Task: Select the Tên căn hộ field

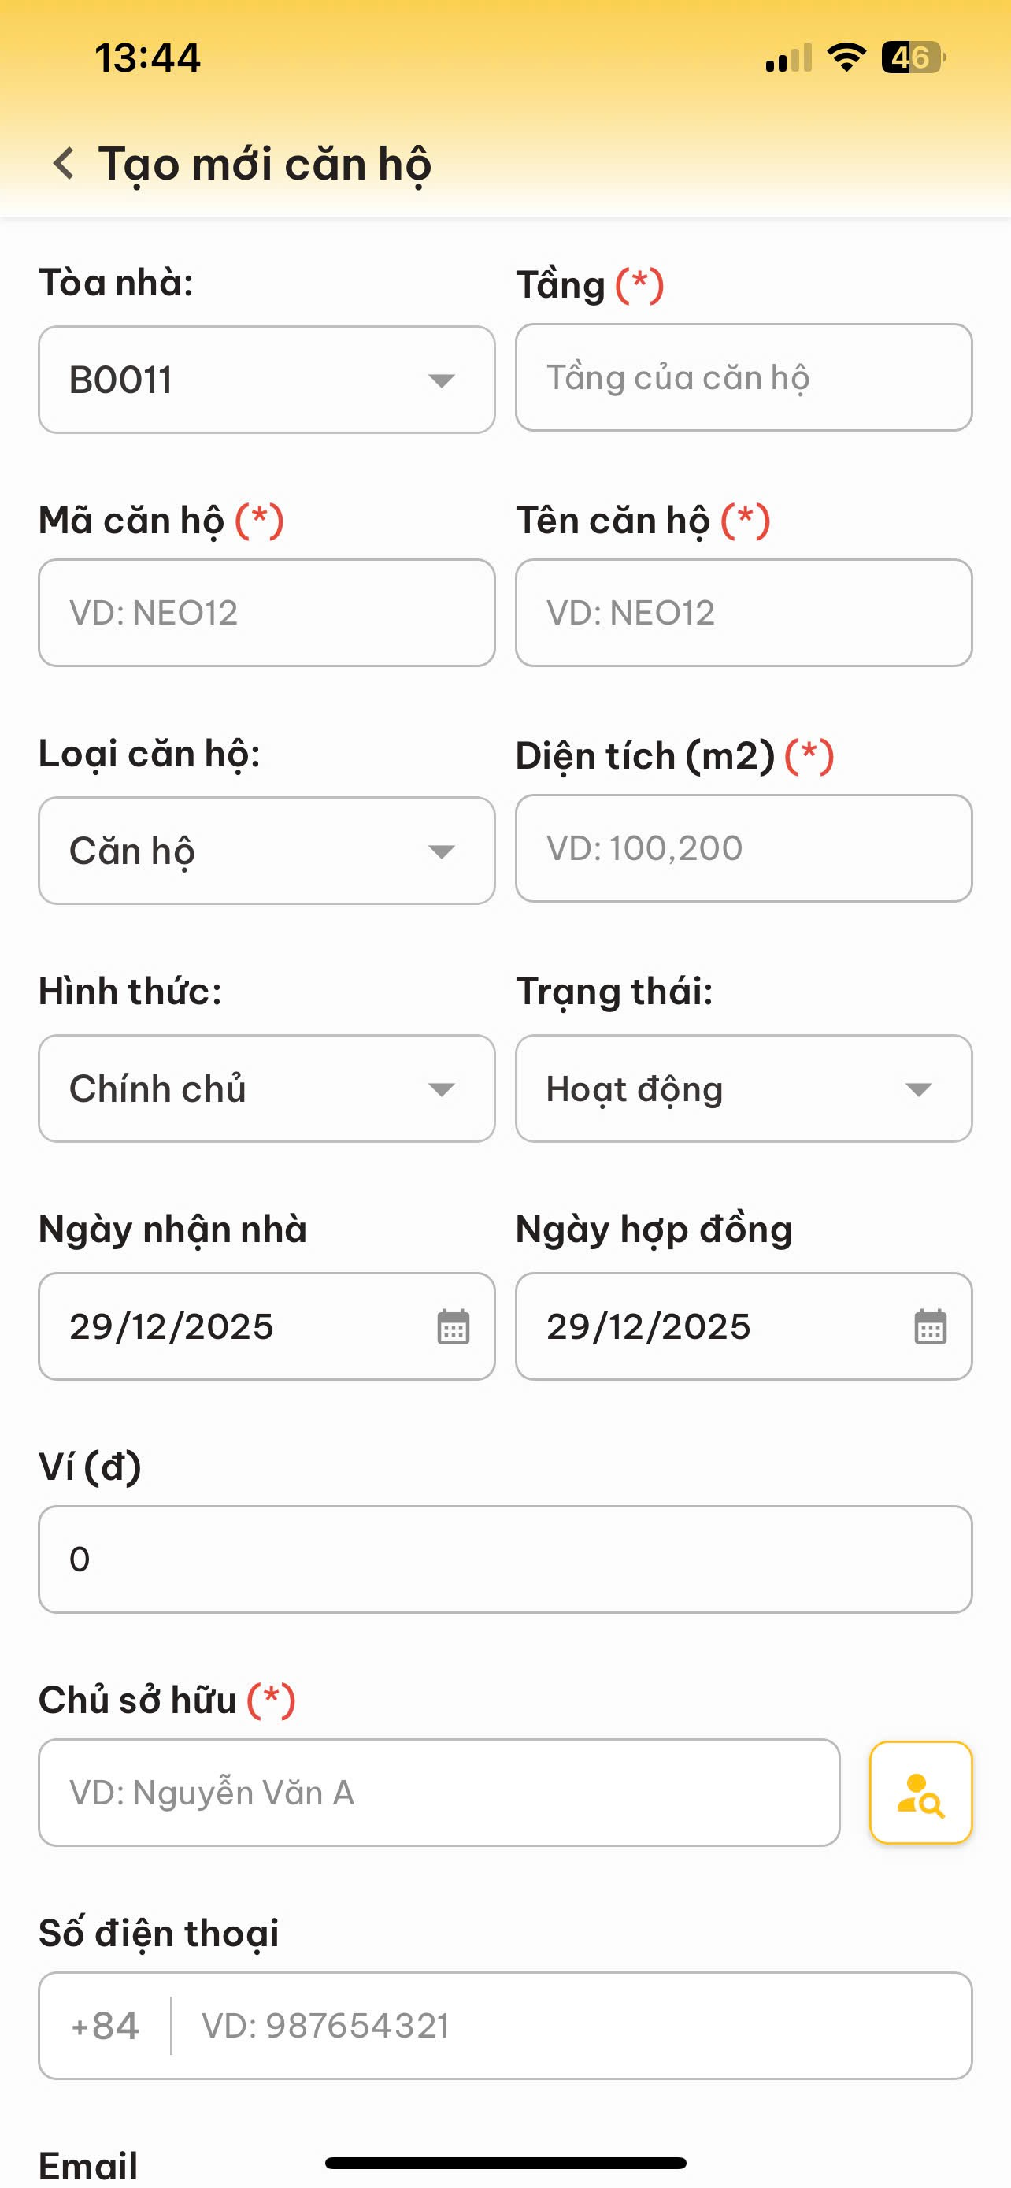Action: (x=743, y=613)
